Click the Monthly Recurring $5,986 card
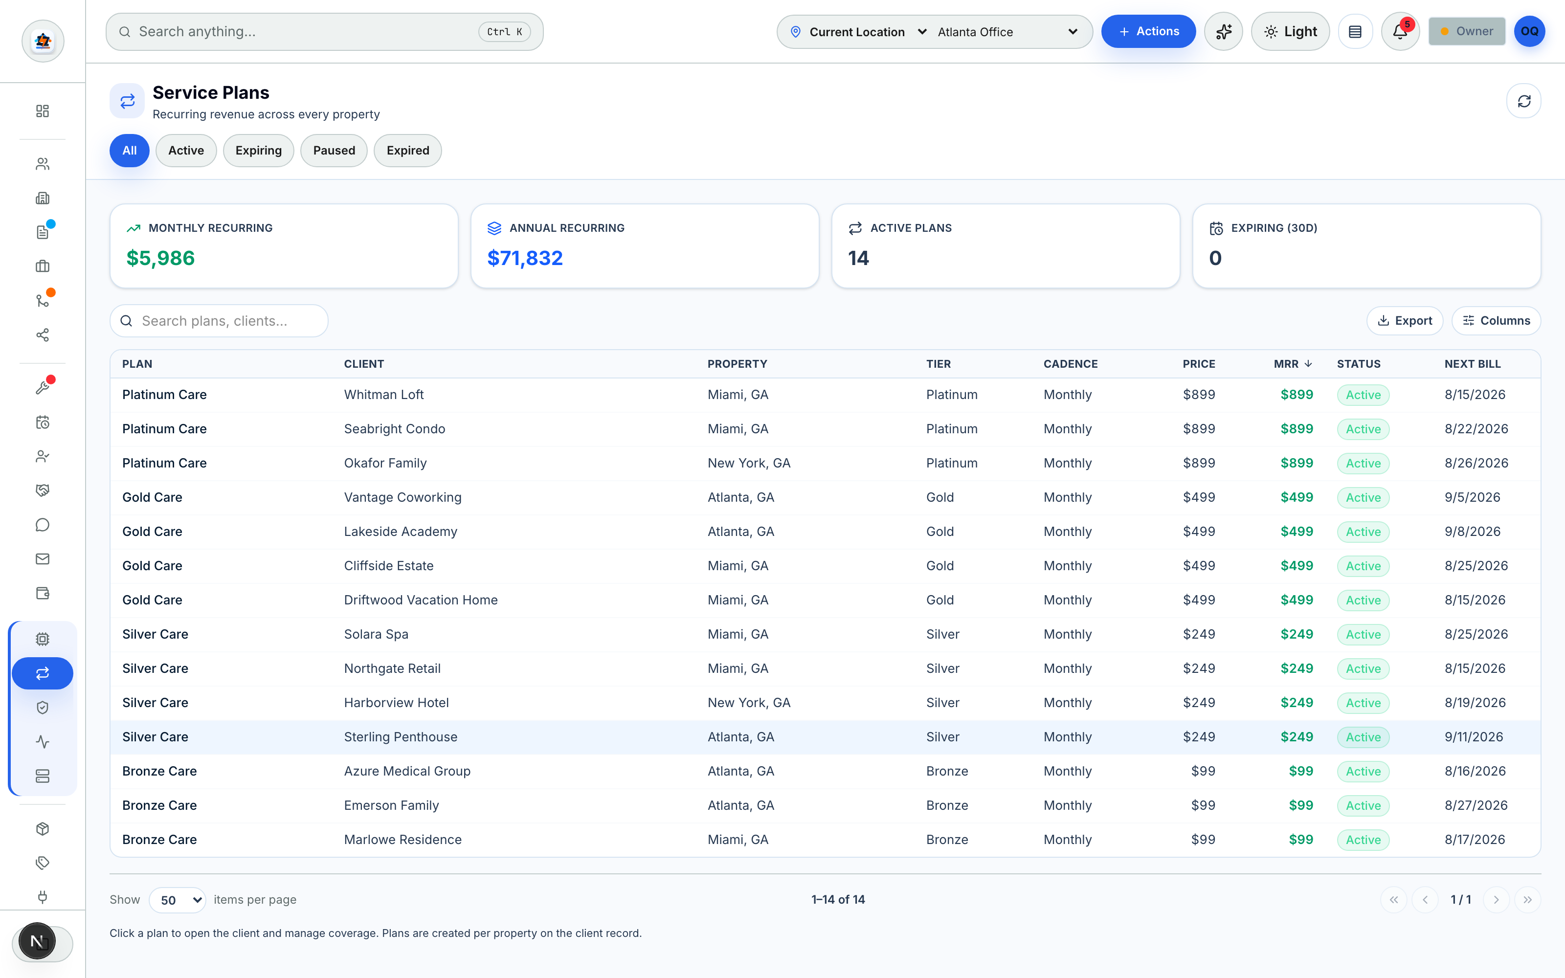The image size is (1565, 978). [284, 246]
